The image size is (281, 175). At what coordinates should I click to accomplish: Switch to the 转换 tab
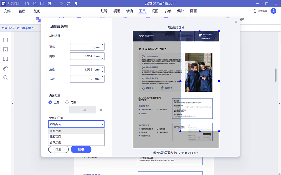pyautogui.click(x=130, y=11)
